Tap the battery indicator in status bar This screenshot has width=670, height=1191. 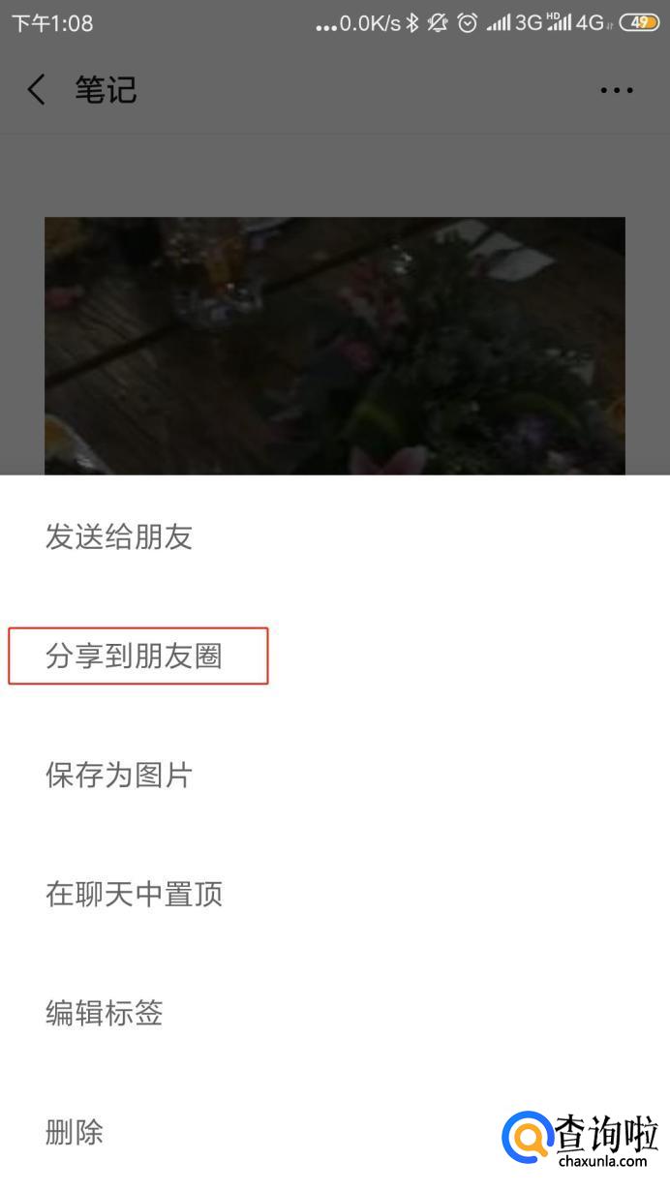(x=639, y=23)
